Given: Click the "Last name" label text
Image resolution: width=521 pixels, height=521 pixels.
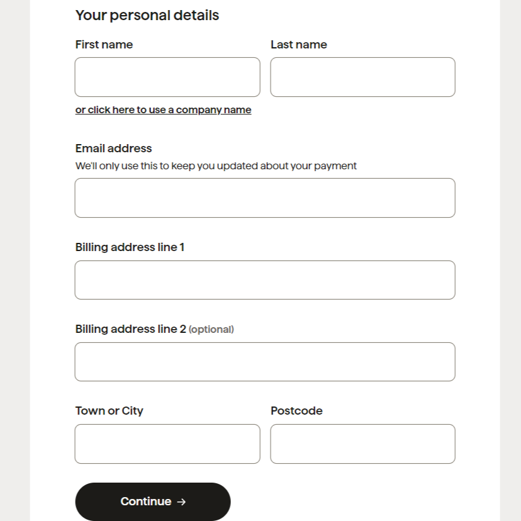Looking at the screenshot, I should (x=299, y=45).
